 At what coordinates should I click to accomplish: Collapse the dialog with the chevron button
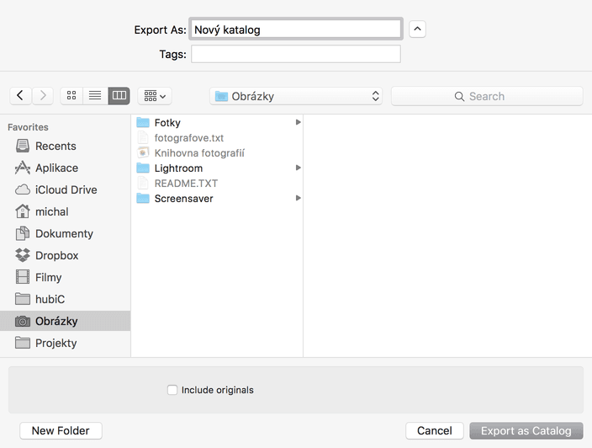point(417,29)
